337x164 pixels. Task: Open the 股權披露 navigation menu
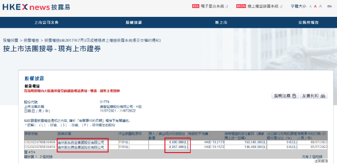tap(134, 22)
